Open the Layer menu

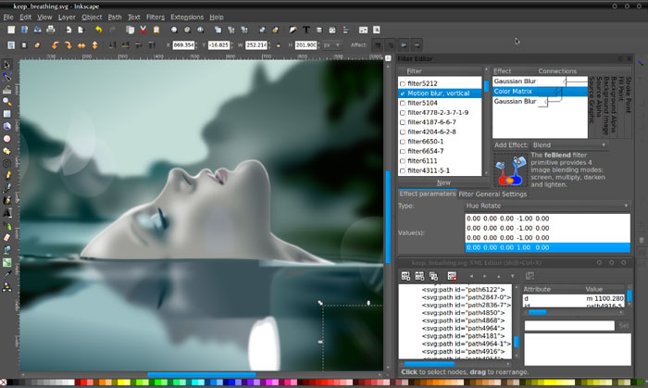click(x=67, y=17)
